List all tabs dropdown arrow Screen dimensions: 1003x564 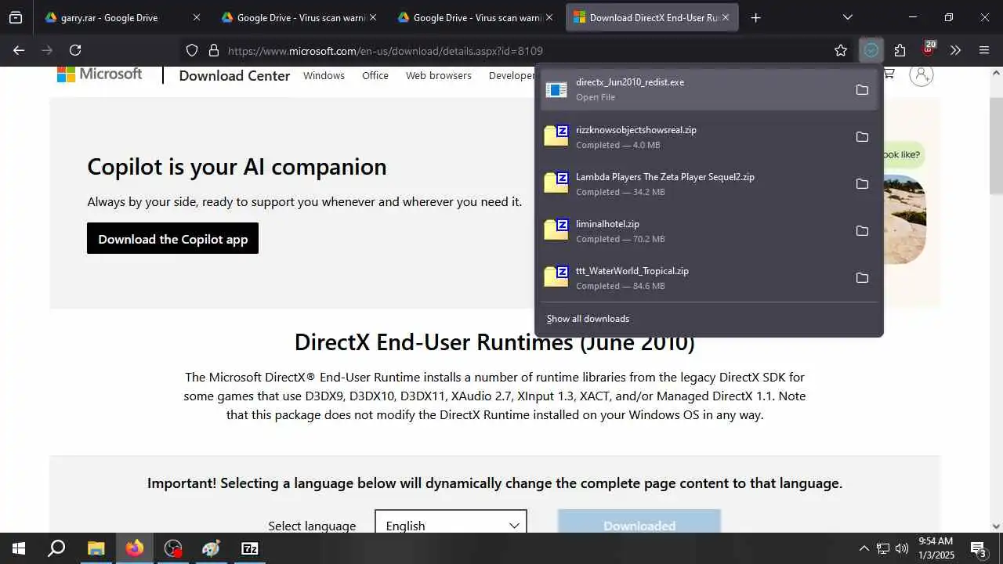pyautogui.click(x=847, y=17)
